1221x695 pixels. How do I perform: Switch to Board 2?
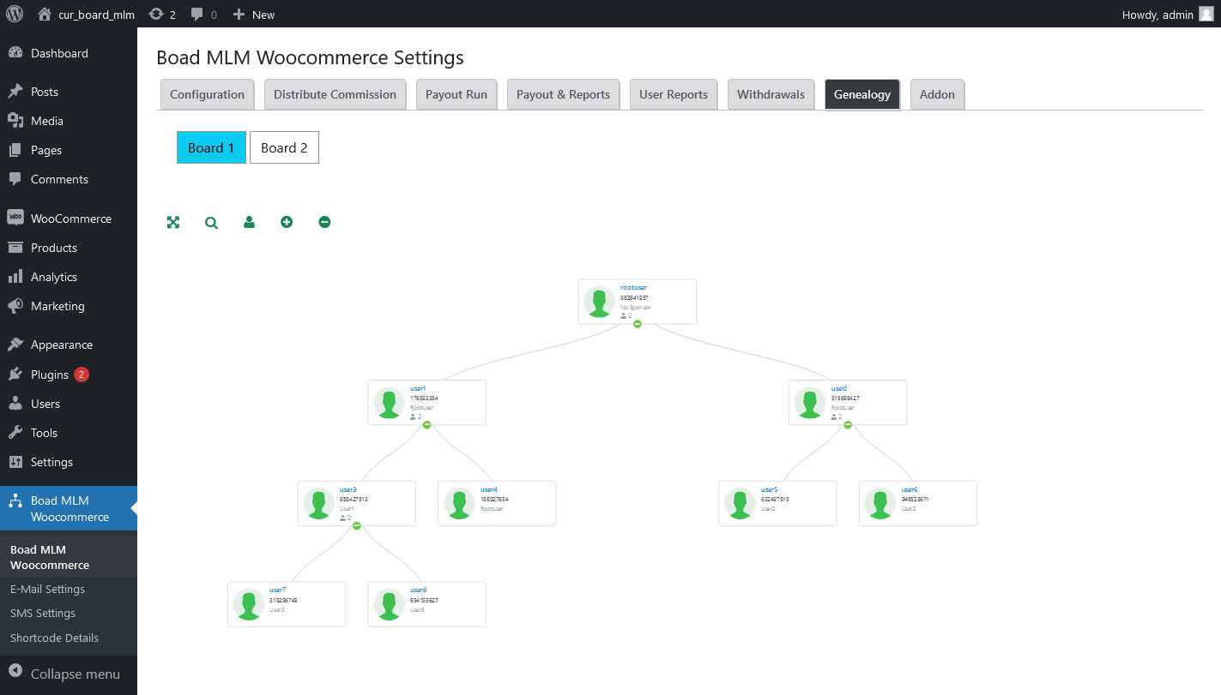[x=284, y=147]
